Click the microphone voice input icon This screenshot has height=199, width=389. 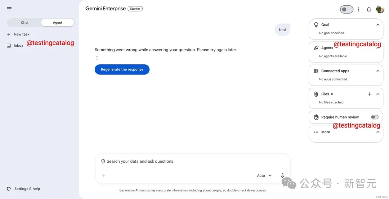[282, 176]
